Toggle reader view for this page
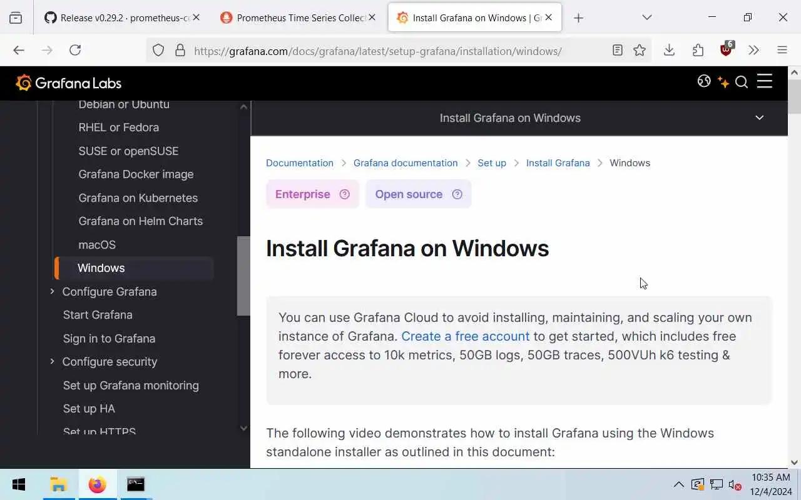 click(618, 51)
